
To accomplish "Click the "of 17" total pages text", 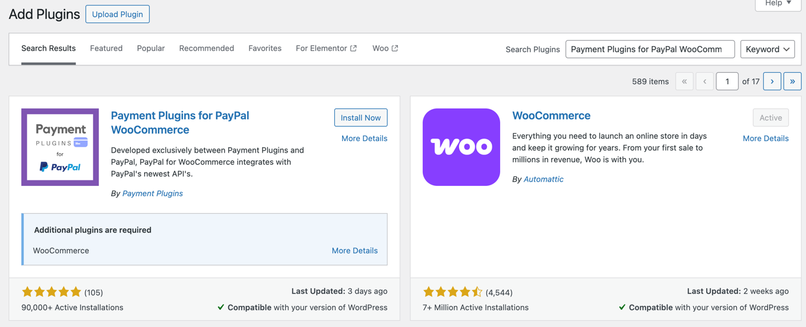I will (x=751, y=81).
